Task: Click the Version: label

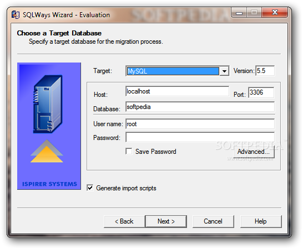Action: pos(244,71)
